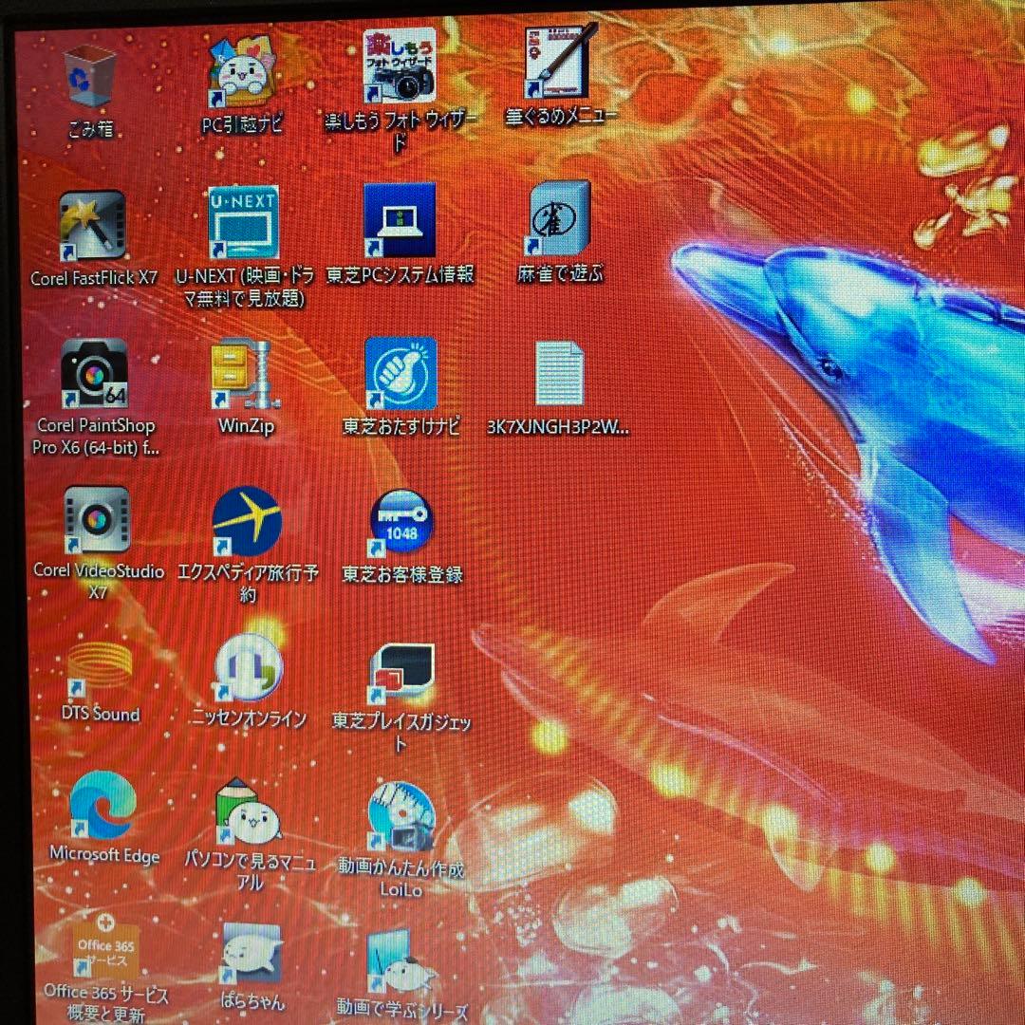The image size is (1025, 1025).
Task: Click the ぱらちゃん desktop icon
Action: click(x=251, y=953)
